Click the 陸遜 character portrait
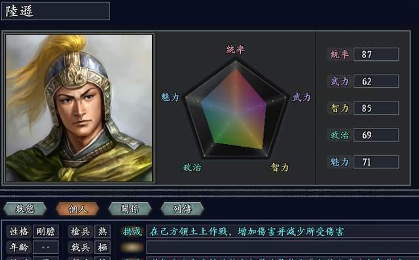 [x=79, y=108]
